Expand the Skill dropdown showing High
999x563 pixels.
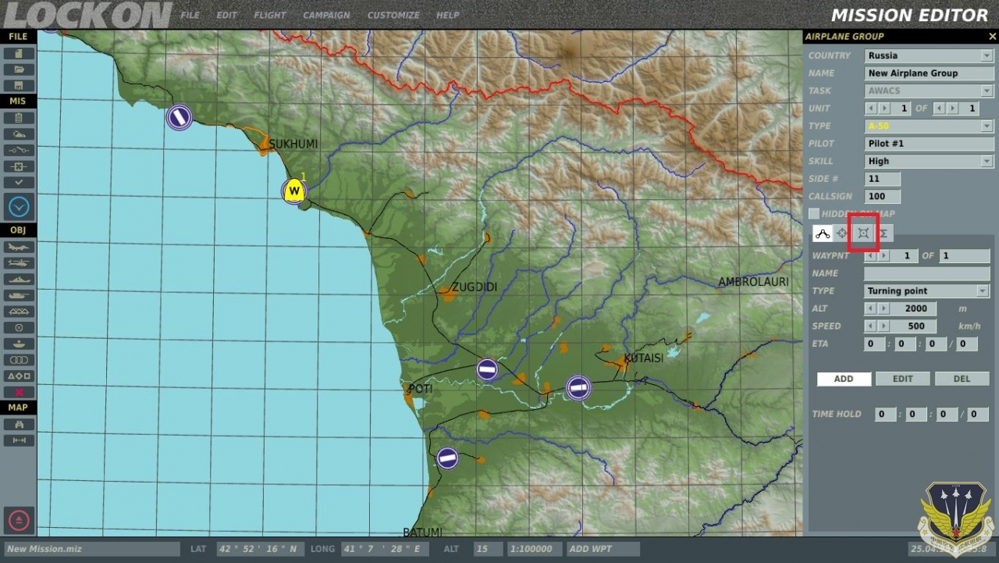987,161
